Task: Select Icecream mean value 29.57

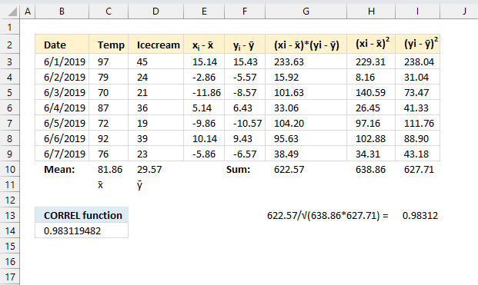Action: tap(155, 169)
